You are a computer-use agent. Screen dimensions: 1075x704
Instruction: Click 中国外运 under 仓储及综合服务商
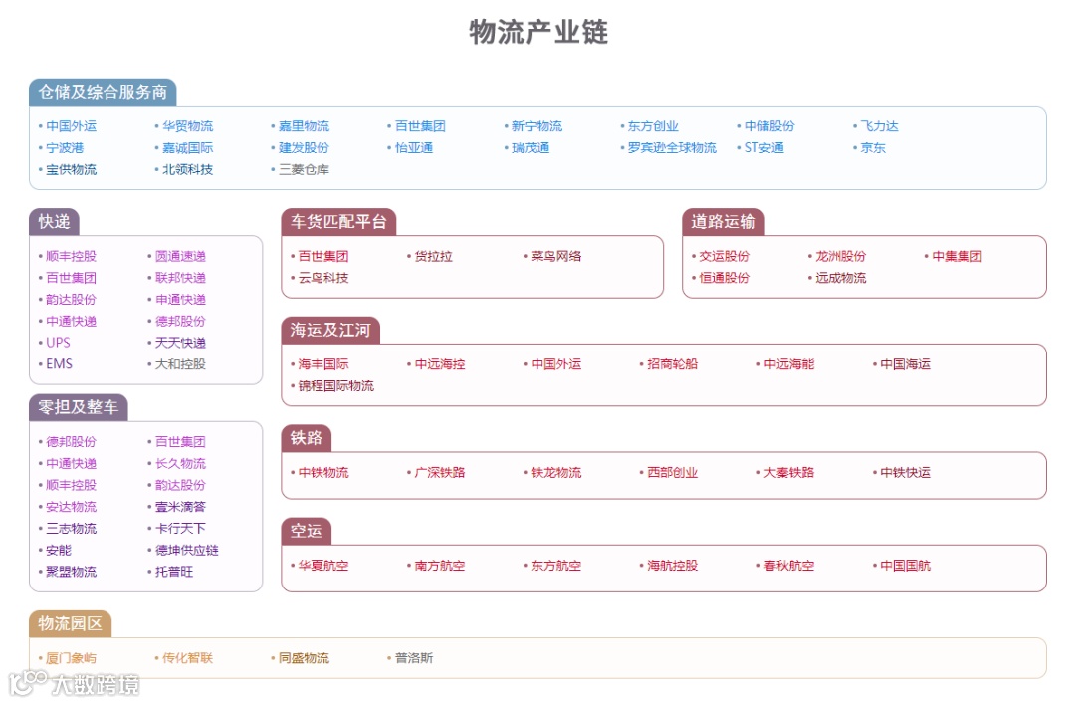coord(70,126)
